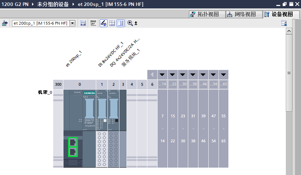Select the upper green PROFINET port

point(73,142)
